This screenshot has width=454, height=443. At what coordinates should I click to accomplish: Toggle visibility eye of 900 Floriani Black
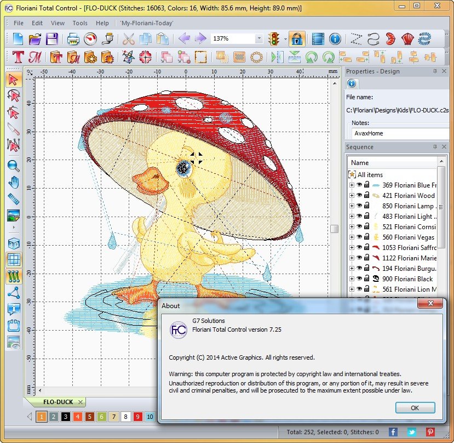point(359,279)
